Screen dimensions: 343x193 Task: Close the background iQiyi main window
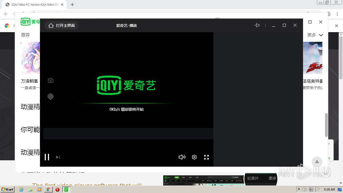coord(321,22)
